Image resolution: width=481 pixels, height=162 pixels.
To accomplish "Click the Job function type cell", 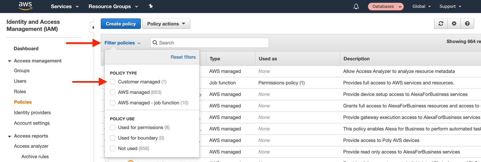I will point(223,83).
